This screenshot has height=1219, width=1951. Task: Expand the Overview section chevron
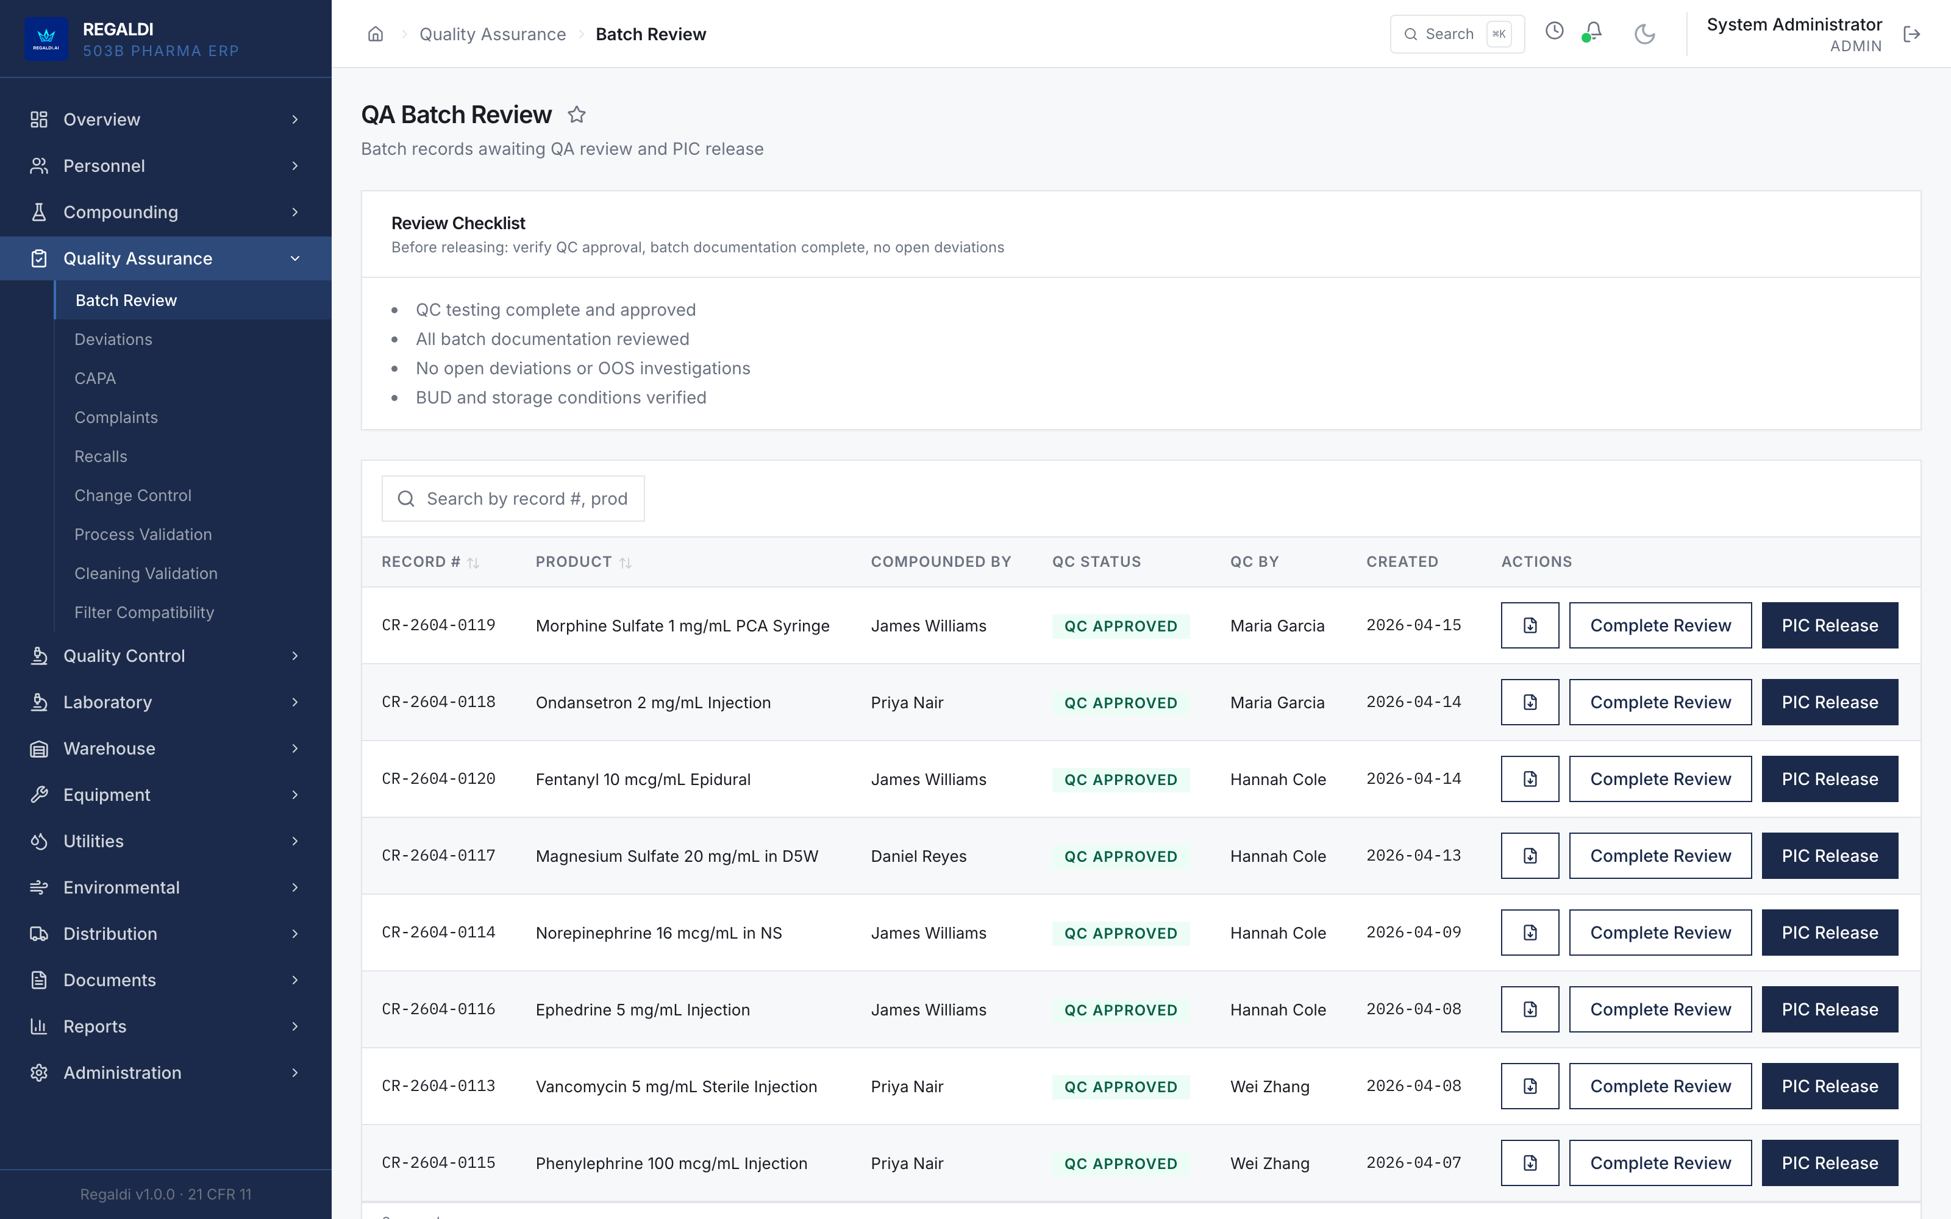click(x=295, y=119)
